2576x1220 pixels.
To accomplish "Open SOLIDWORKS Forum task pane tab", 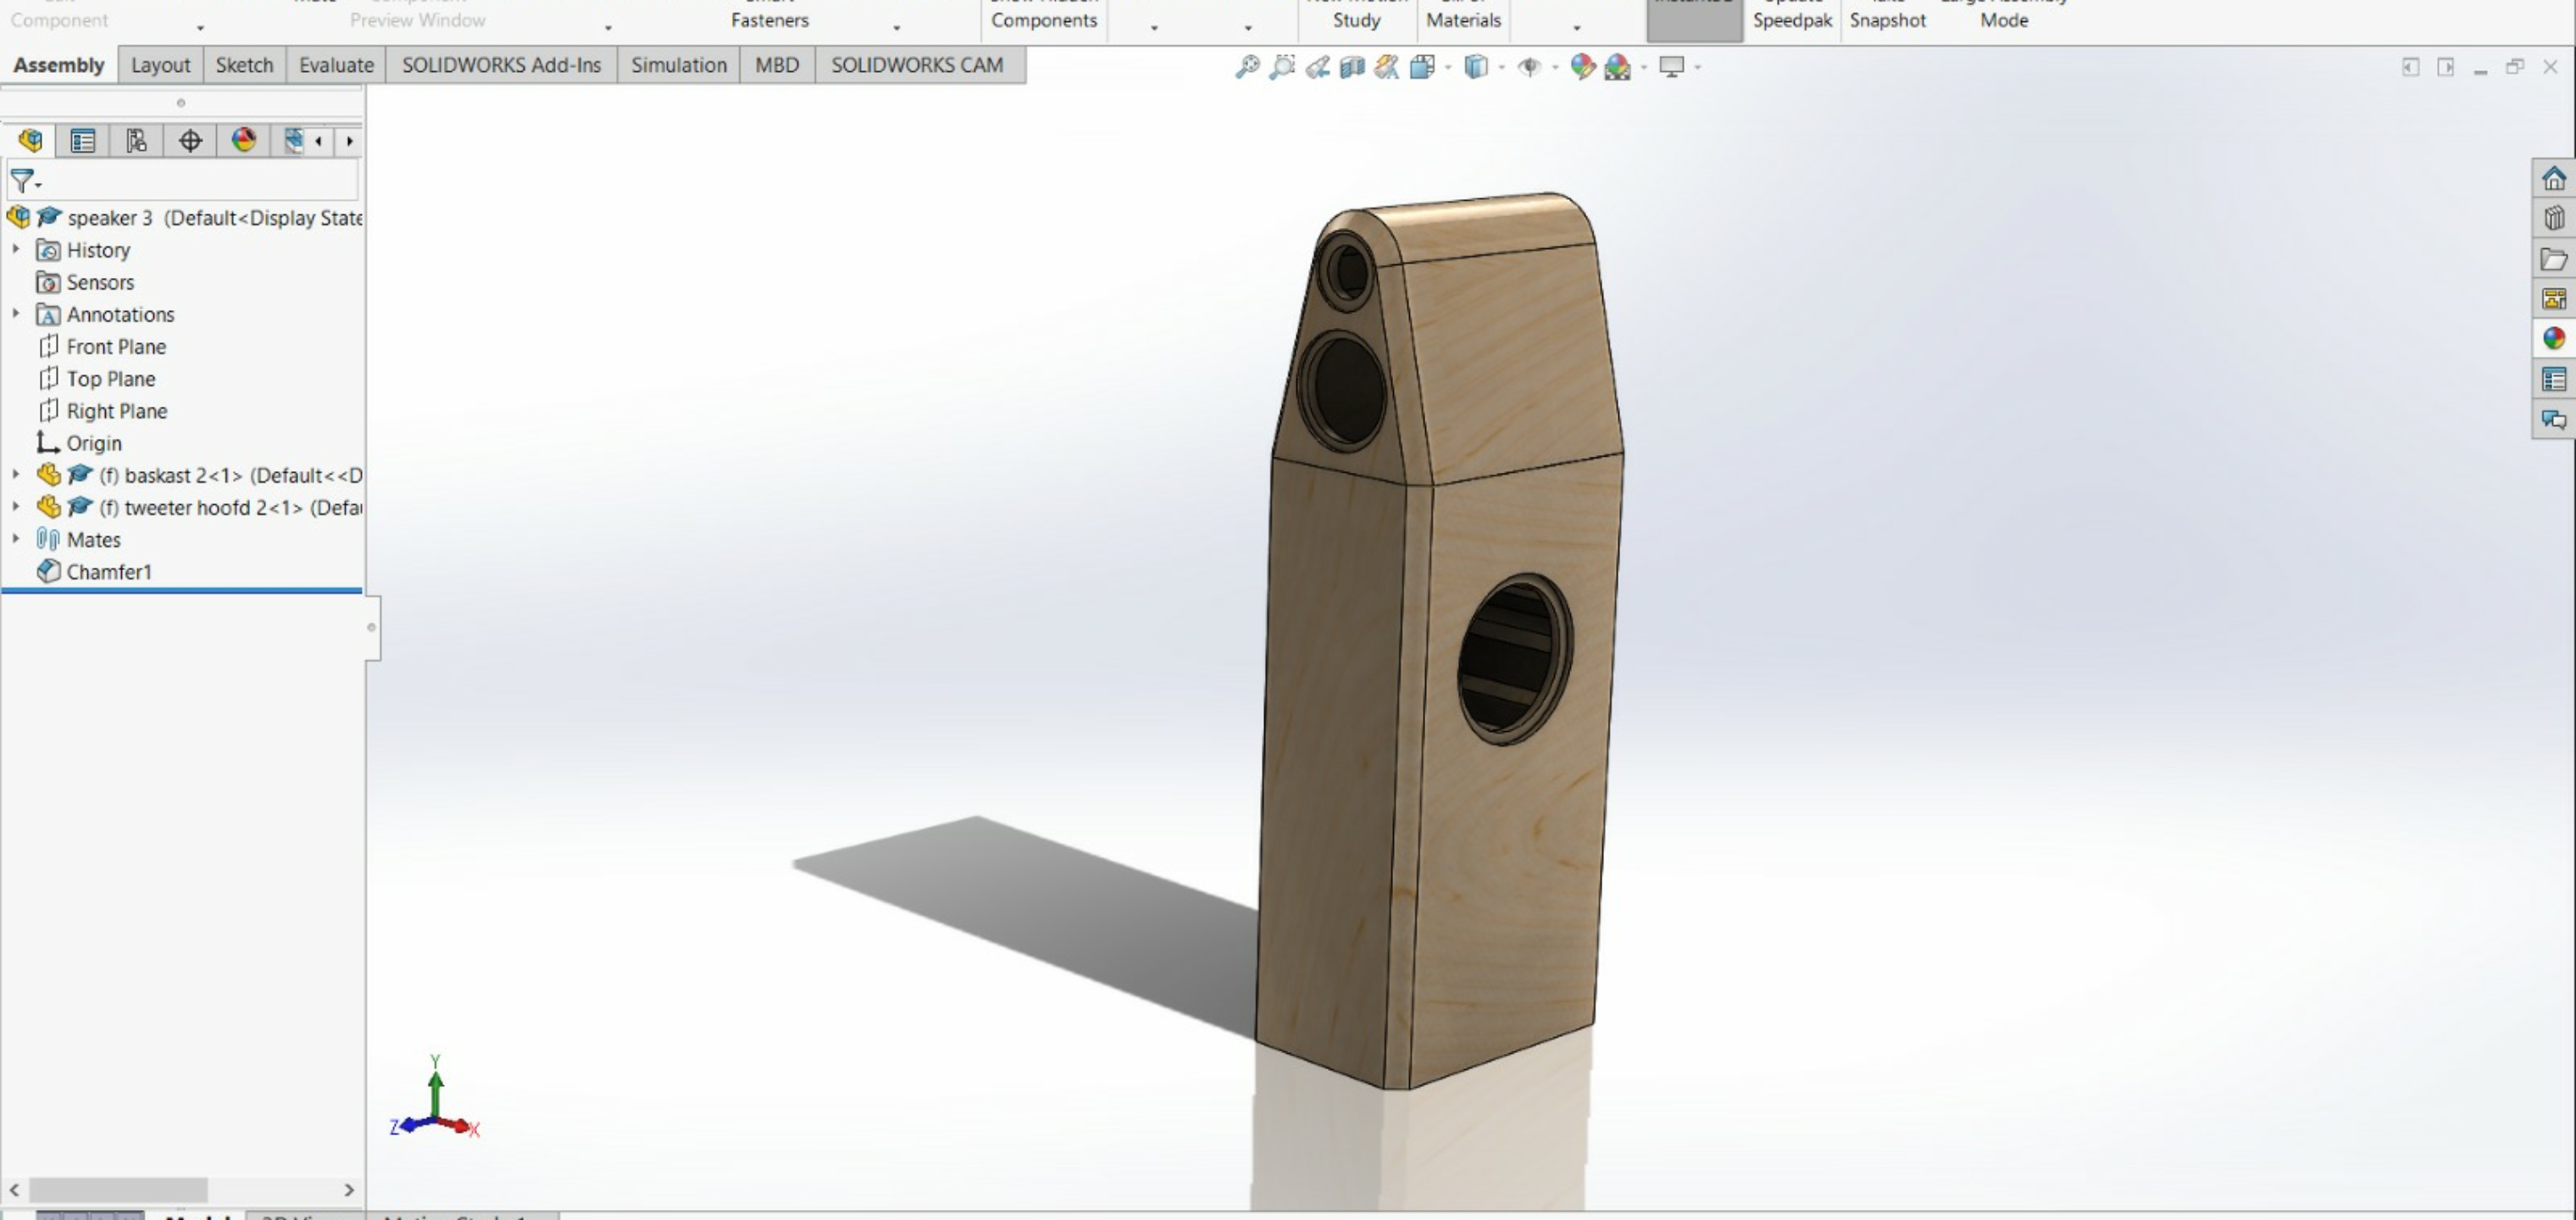I will tap(2554, 419).
